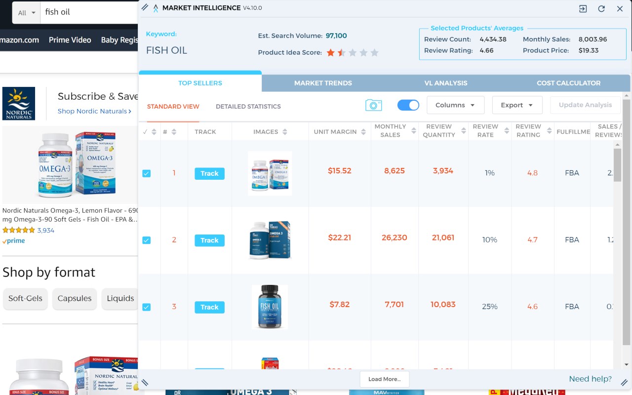This screenshot has width=632, height=395.
Task: Uncheck the checkbox for product row 2
Action: 146,240
